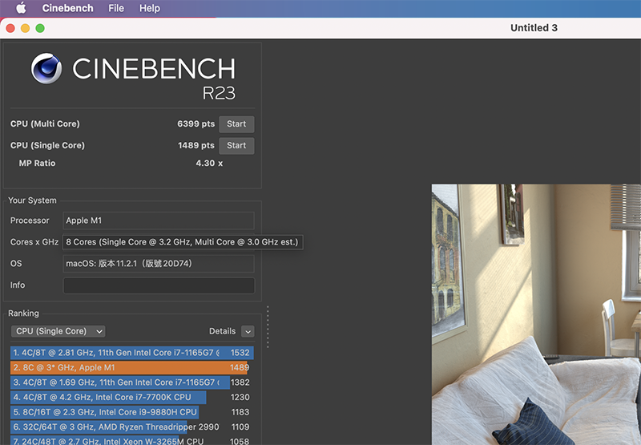Open the Apple menu
Screen dimensions: 641x445
[22, 8]
